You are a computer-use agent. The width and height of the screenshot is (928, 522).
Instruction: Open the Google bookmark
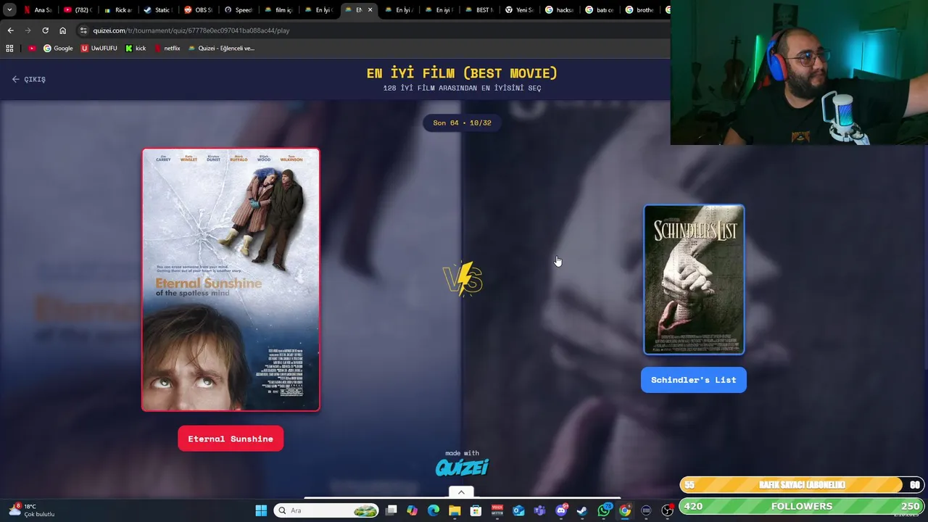(x=58, y=49)
